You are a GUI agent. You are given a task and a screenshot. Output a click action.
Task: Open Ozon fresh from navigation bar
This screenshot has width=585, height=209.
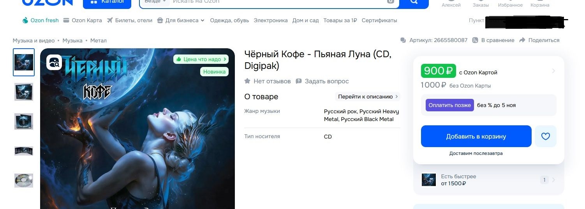click(41, 20)
